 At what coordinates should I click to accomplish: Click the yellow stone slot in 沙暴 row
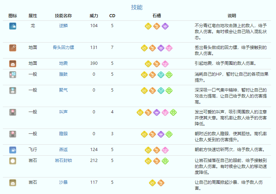(x=152, y=183)
